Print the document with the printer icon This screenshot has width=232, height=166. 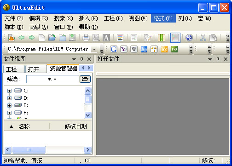click(86, 38)
